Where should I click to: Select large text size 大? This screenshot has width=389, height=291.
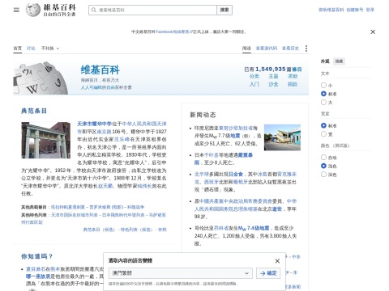[x=323, y=102]
